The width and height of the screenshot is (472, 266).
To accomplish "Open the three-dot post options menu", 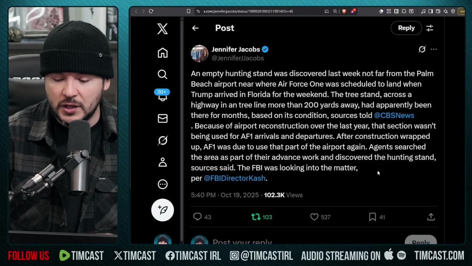I will pyautogui.click(x=434, y=49).
